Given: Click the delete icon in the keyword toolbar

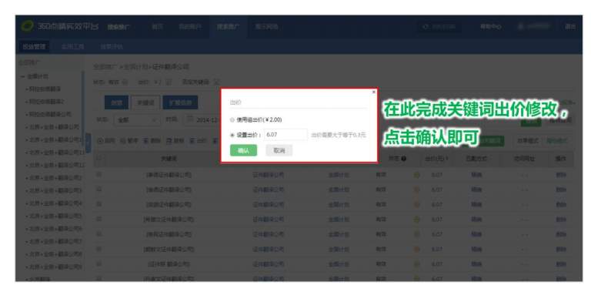Looking at the screenshot, I should pyautogui.click(x=146, y=140).
